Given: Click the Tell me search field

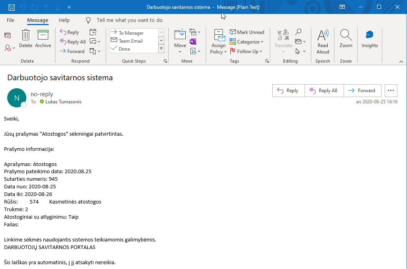Looking at the screenshot, I should click(130, 20).
